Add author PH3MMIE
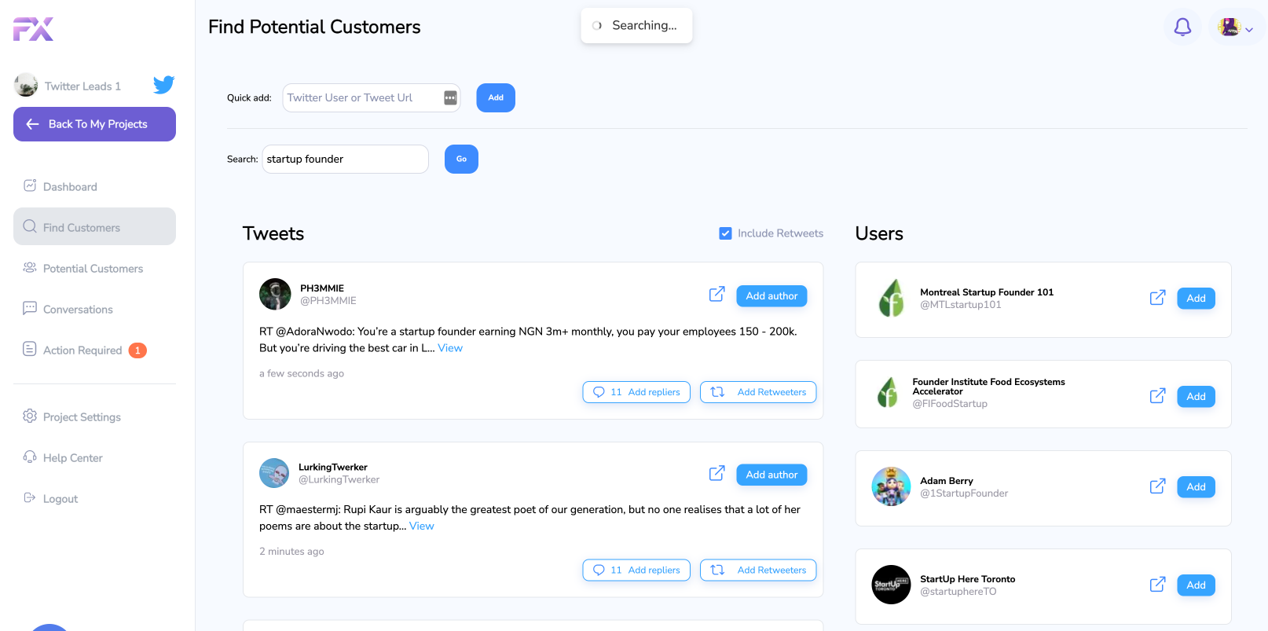 [771, 296]
